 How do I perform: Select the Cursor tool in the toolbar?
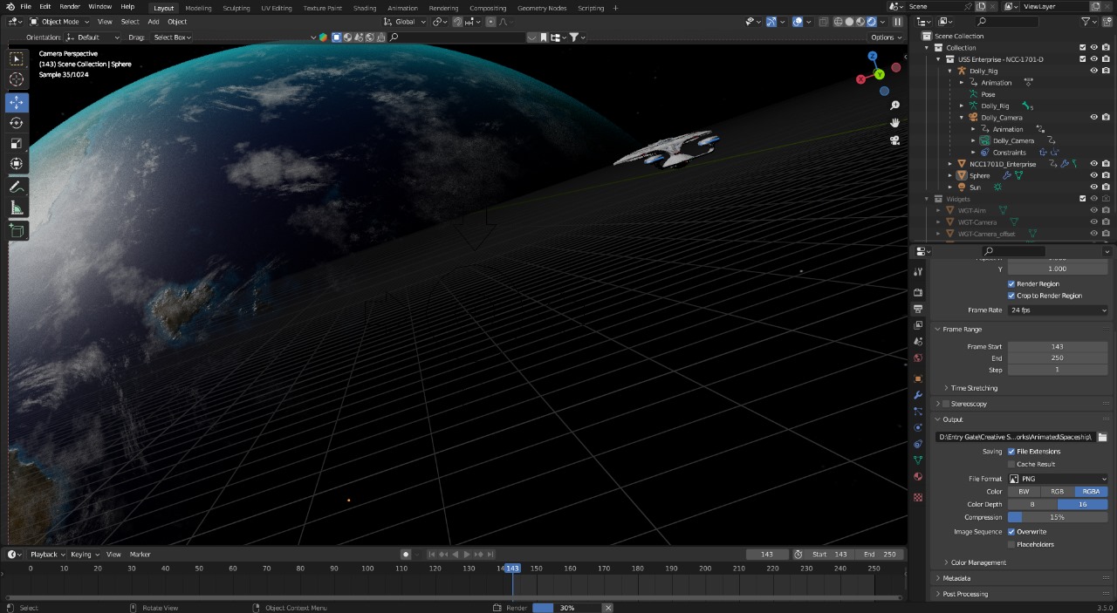[x=17, y=80]
